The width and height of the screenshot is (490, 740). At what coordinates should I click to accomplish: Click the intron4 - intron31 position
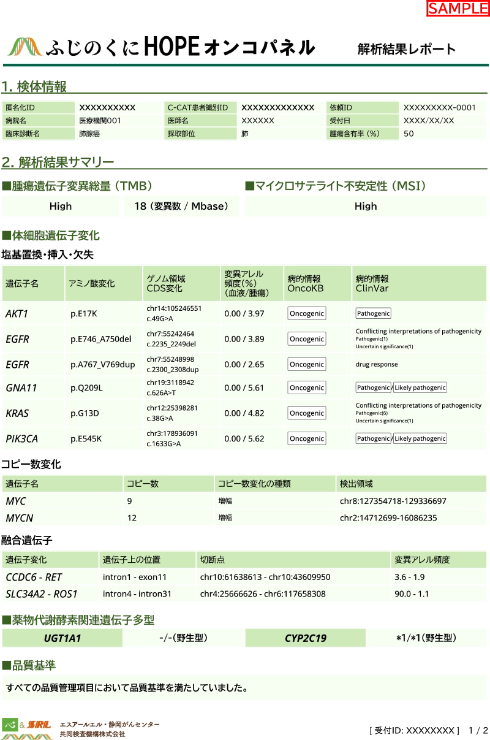point(137,593)
